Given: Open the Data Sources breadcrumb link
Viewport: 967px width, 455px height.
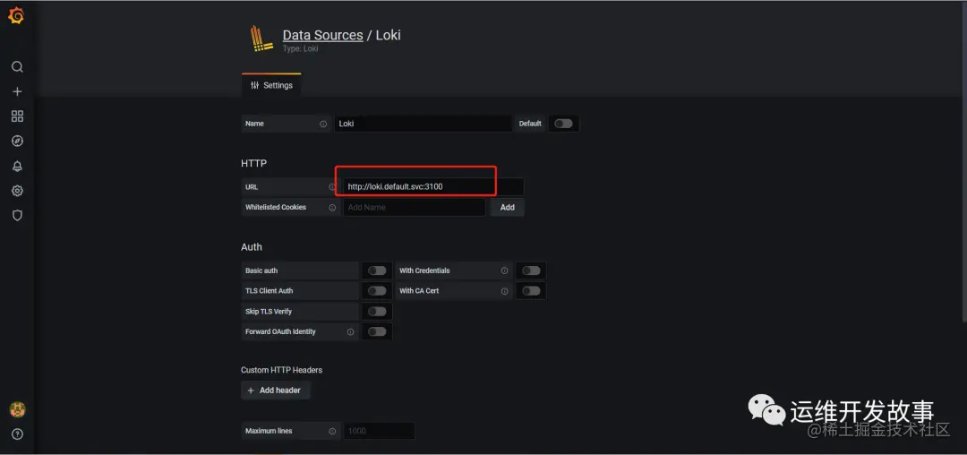Looking at the screenshot, I should (322, 35).
